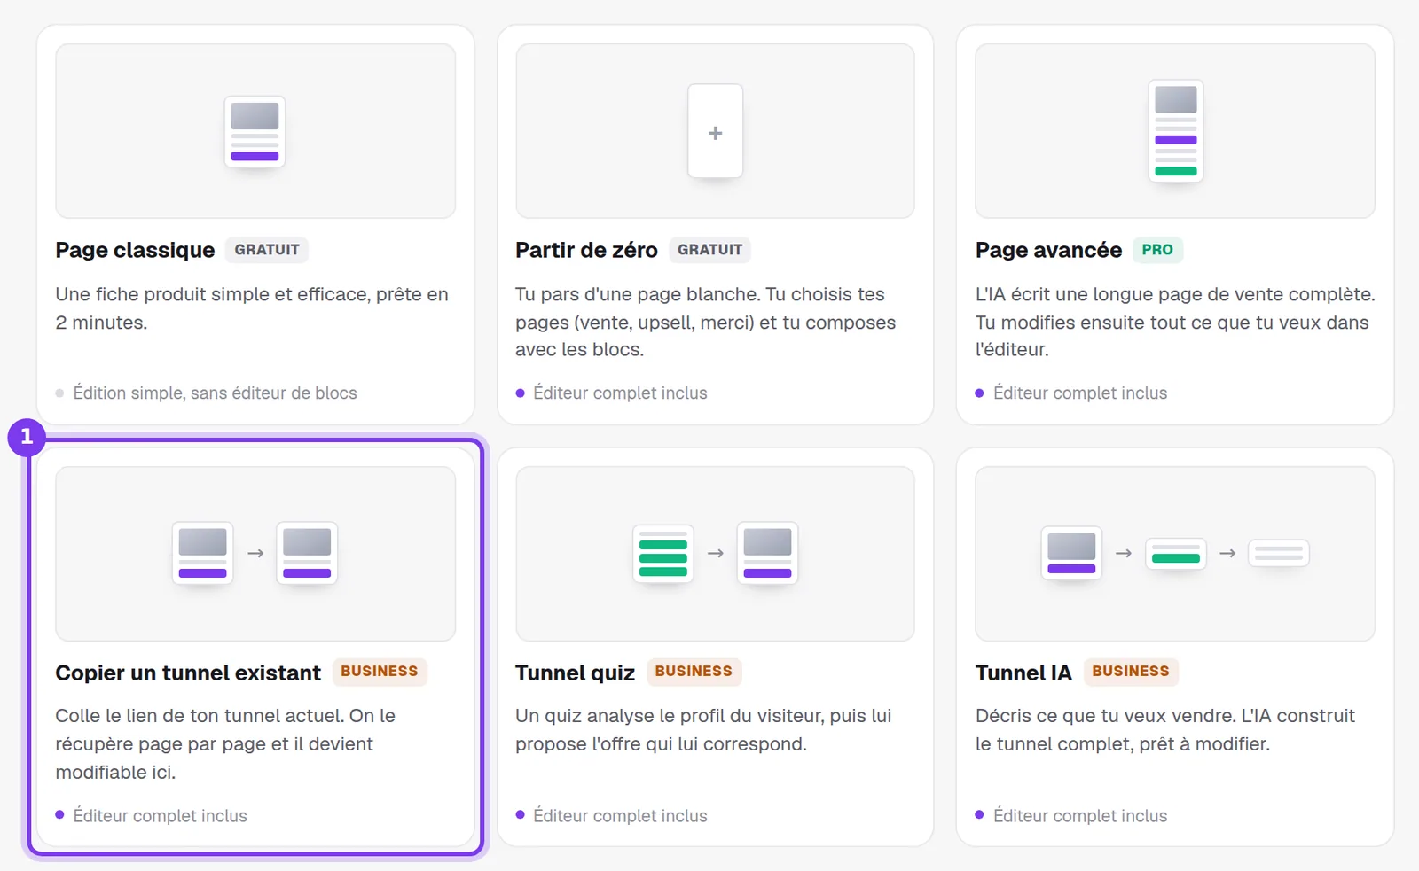Viewport: 1419px width, 871px height.
Task: Click the plus icon in Partir de zéro preview
Action: [x=715, y=133]
